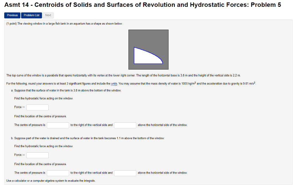
Task: Click the Force input field in part b
Action: click(x=37, y=155)
